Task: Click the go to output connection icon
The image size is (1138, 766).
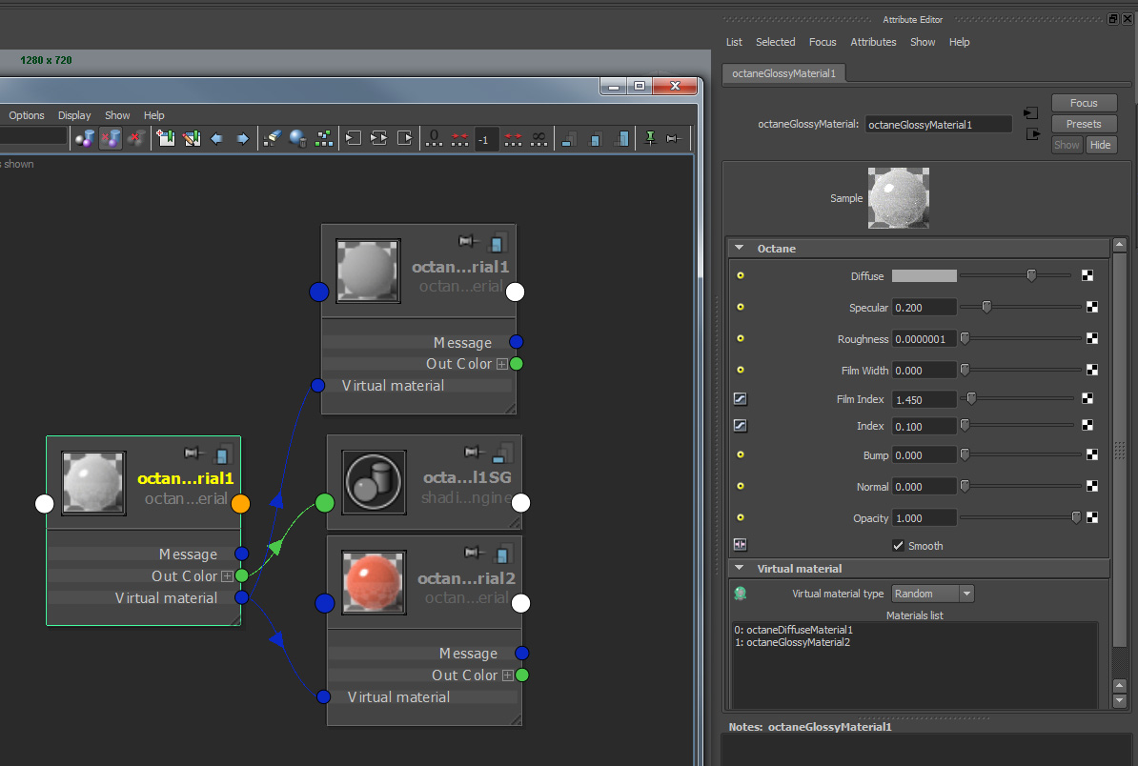Action: click(1033, 134)
